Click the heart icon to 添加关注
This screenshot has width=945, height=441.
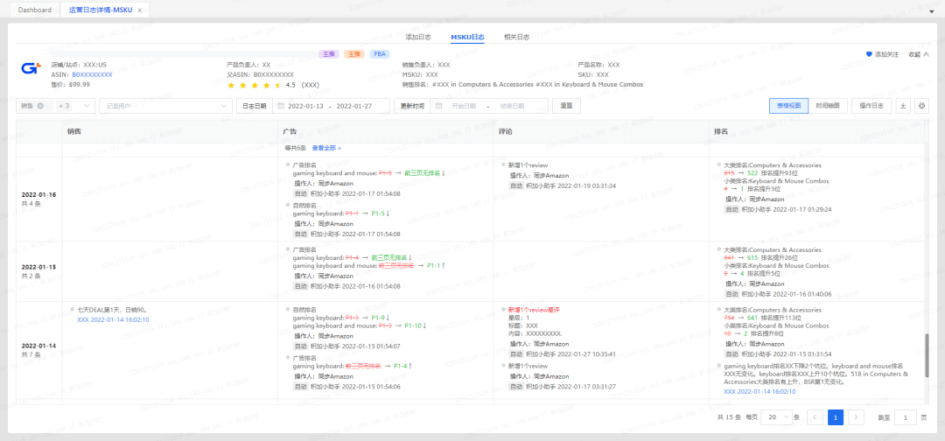(x=869, y=54)
